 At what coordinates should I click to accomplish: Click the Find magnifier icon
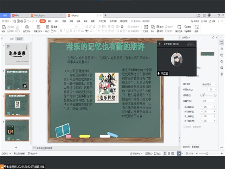(186, 27)
